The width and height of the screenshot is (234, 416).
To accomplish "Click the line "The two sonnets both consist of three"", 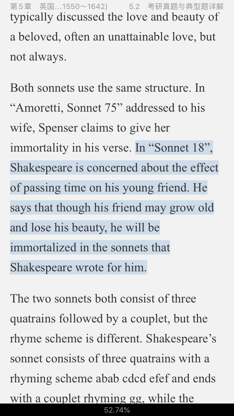I will click(103, 299).
